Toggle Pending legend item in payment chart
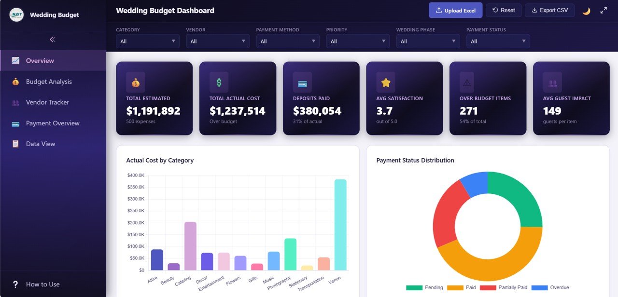The height and width of the screenshot is (297, 618). [425, 287]
